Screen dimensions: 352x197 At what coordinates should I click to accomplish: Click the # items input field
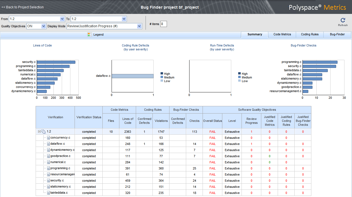(164, 24)
